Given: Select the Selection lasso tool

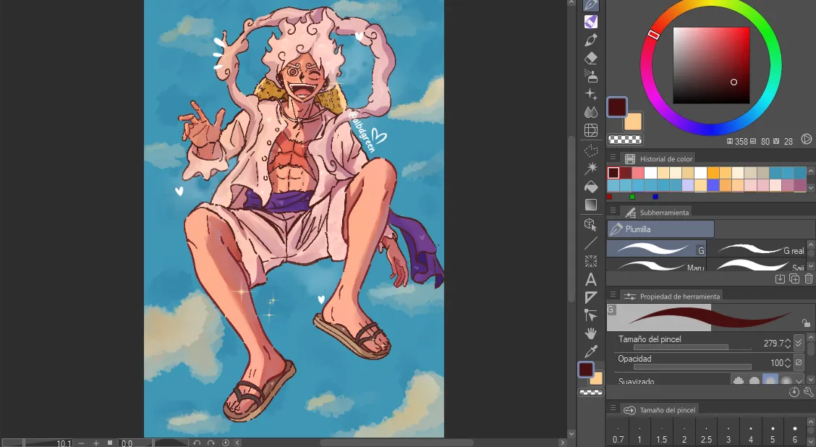Looking at the screenshot, I should pyautogui.click(x=591, y=150).
